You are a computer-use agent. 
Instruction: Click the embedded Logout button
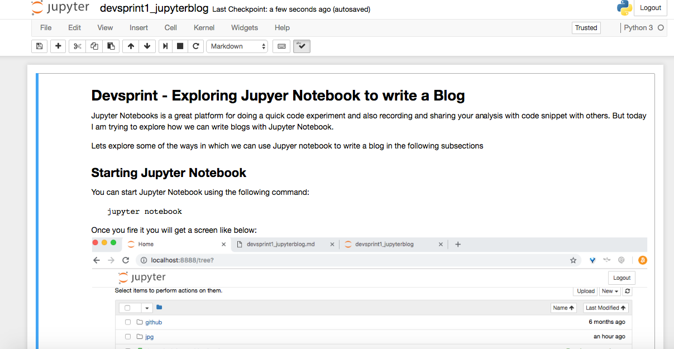point(622,278)
